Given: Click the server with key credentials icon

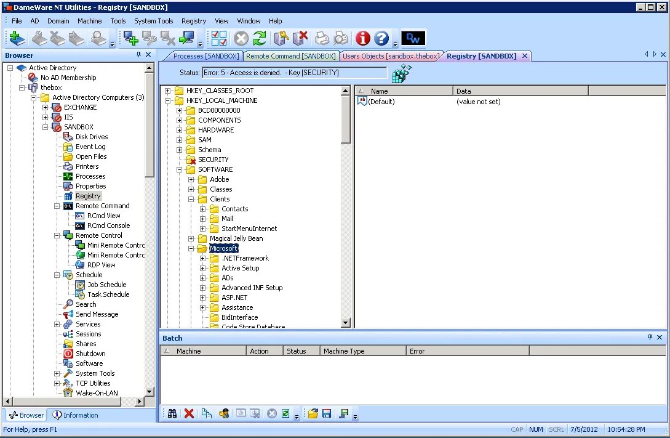Looking at the screenshot, I should coord(281,38).
